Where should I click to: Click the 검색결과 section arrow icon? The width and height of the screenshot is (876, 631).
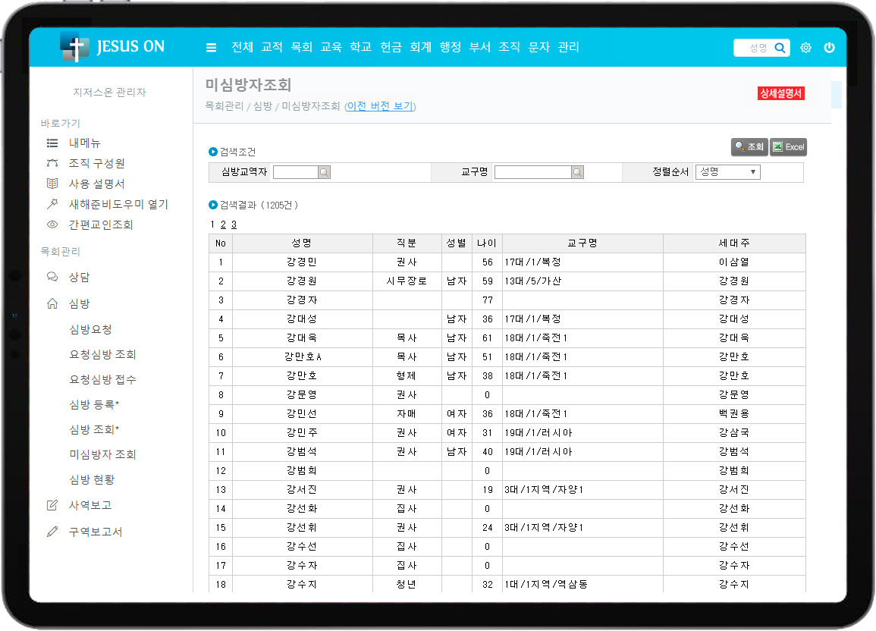pyautogui.click(x=213, y=205)
